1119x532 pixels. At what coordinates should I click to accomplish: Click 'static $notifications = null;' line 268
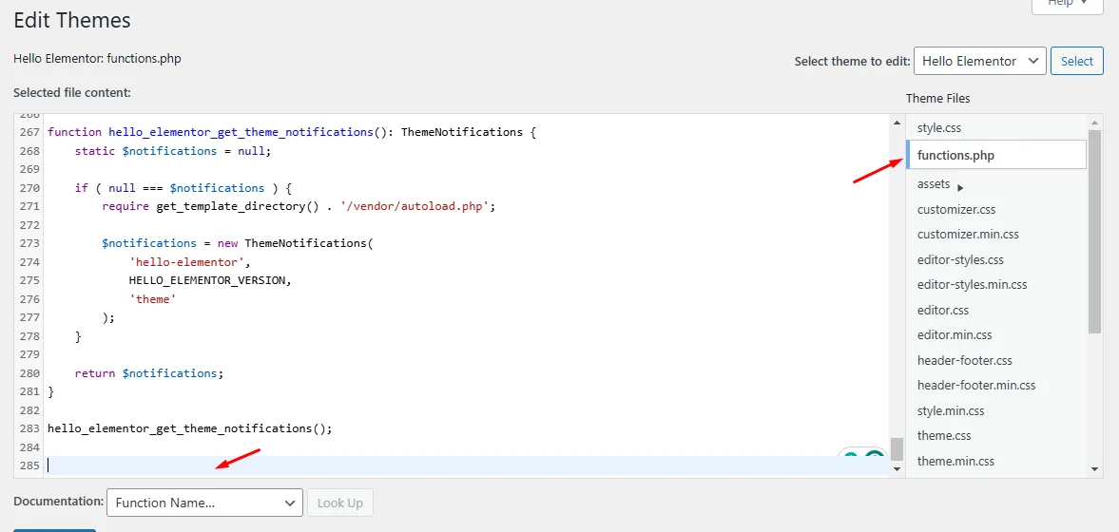(173, 151)
